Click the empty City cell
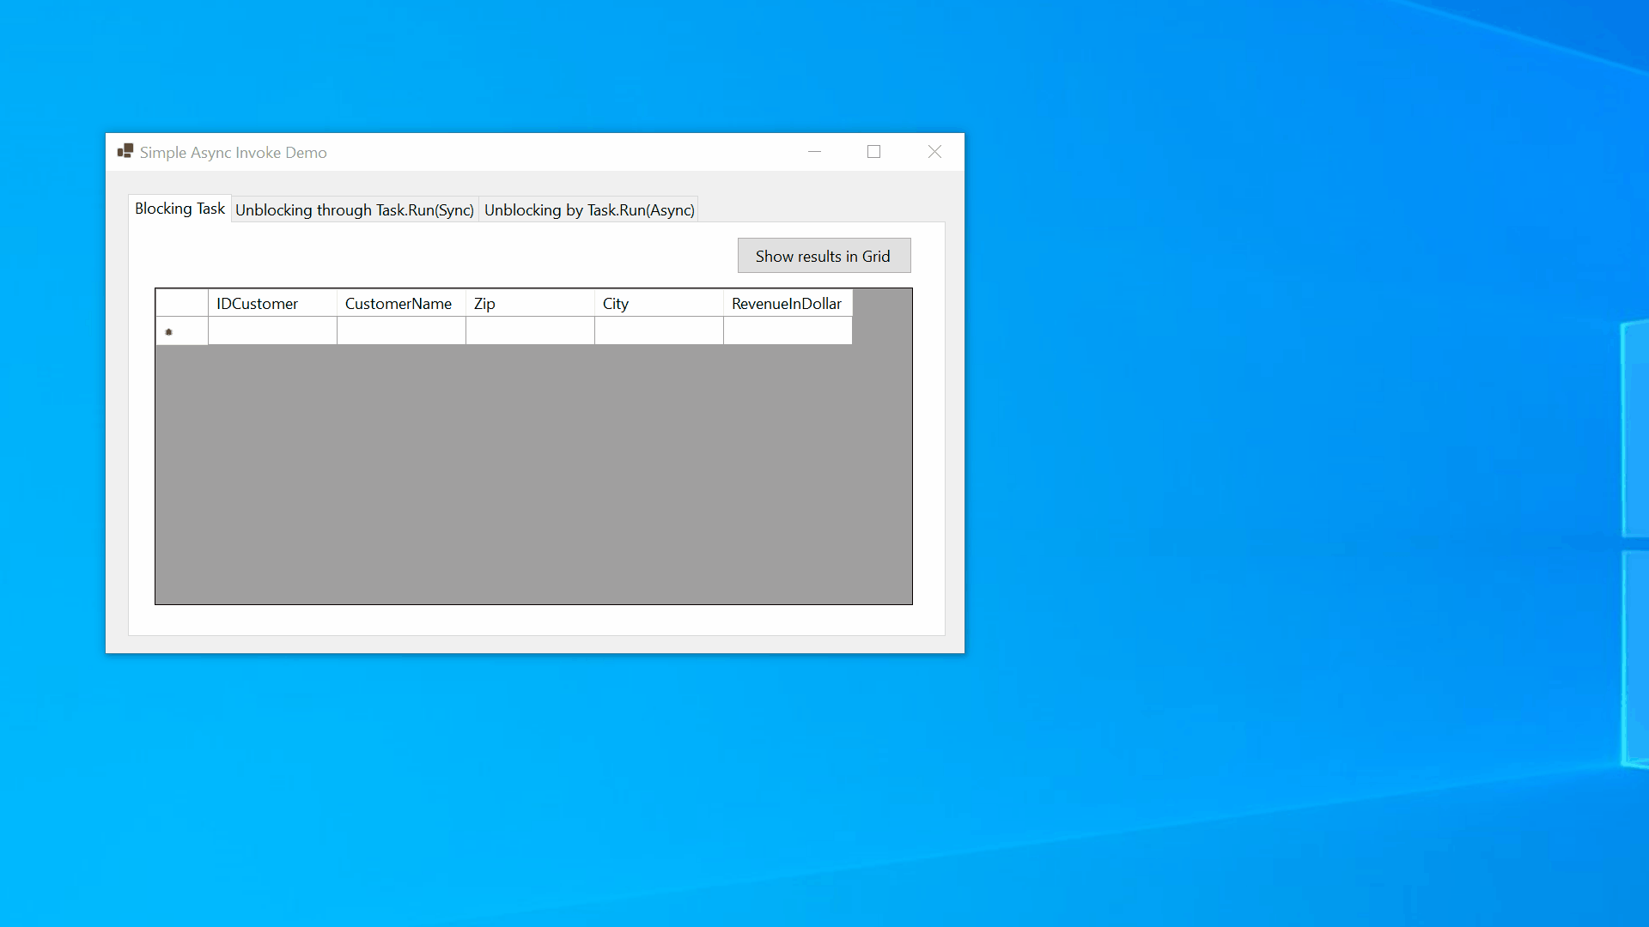The height and width of the screenshot is (927, 1649). point(658,330)
